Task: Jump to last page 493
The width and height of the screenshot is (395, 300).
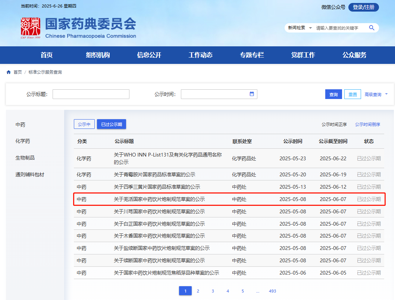Action: coord(272,291)
